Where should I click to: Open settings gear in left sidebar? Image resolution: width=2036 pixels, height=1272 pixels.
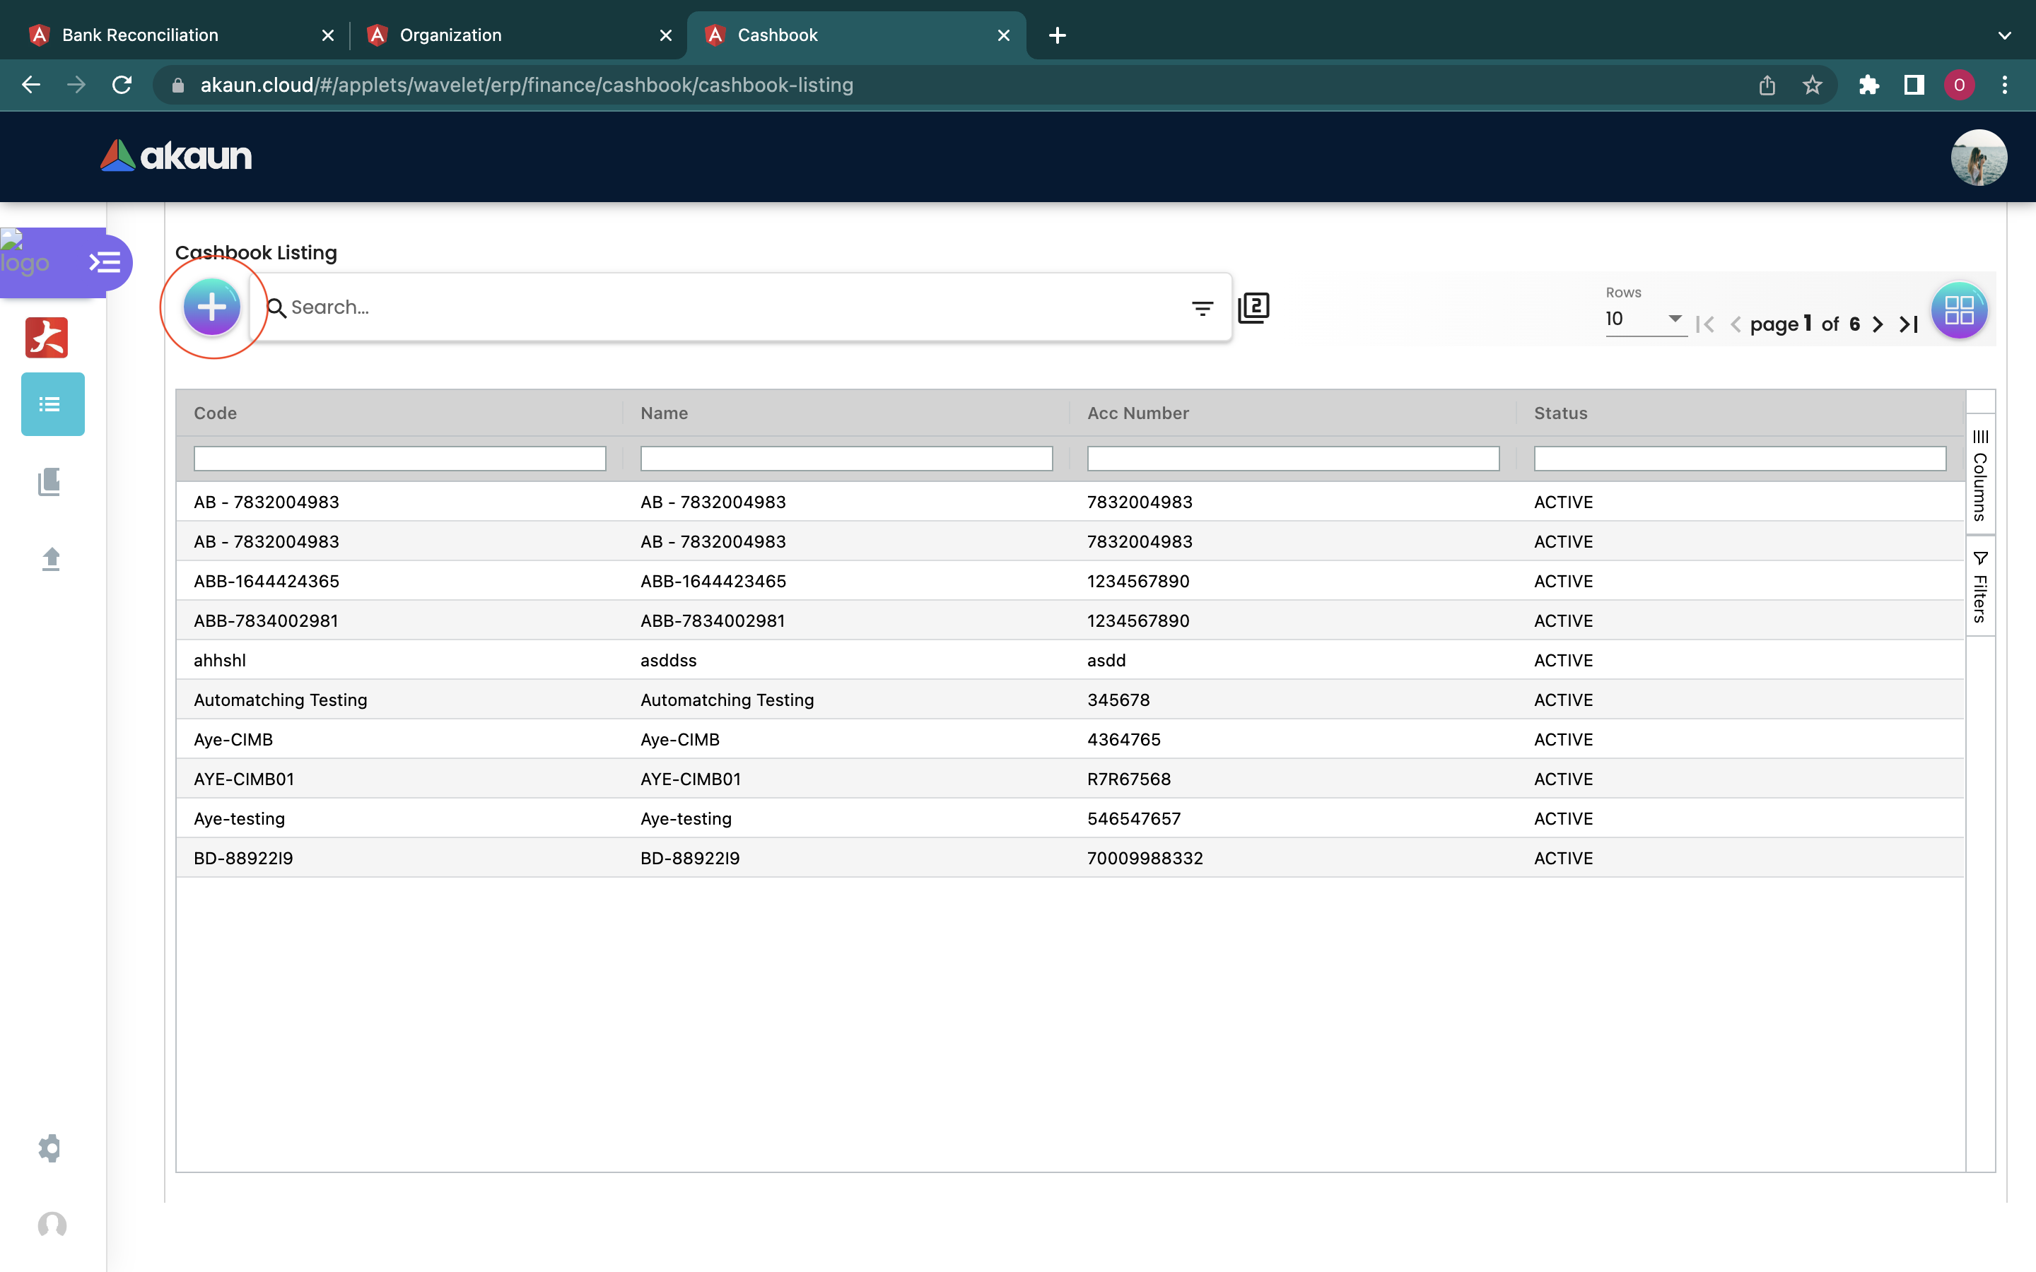coord(50,1148)
